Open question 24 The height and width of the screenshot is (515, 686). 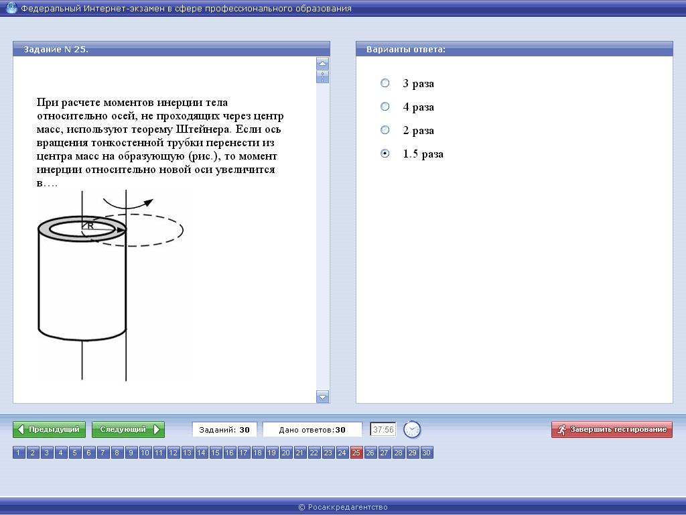[x=342, y=453]
